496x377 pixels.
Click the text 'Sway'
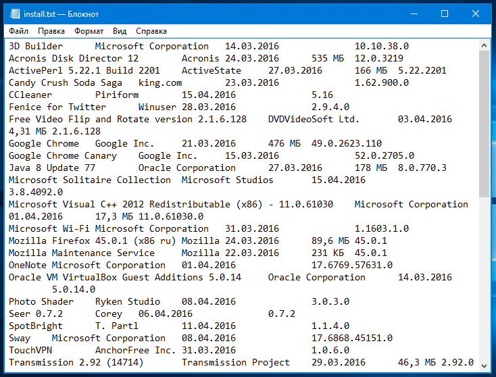[20, 338]
